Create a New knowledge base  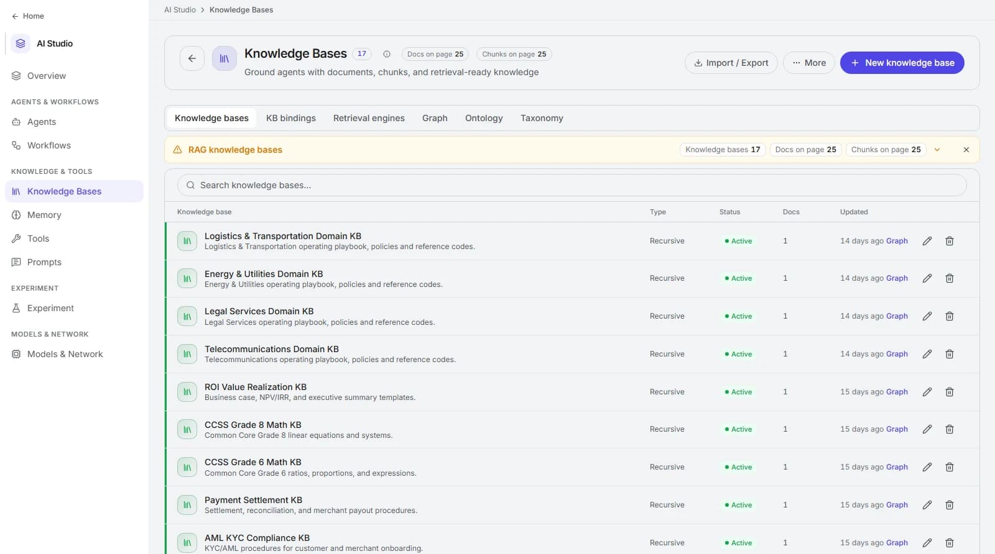902,63
